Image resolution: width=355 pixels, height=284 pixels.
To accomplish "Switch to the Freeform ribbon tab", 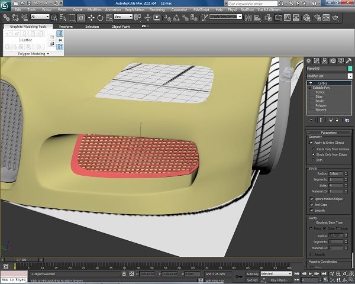I will pos(66,27).
